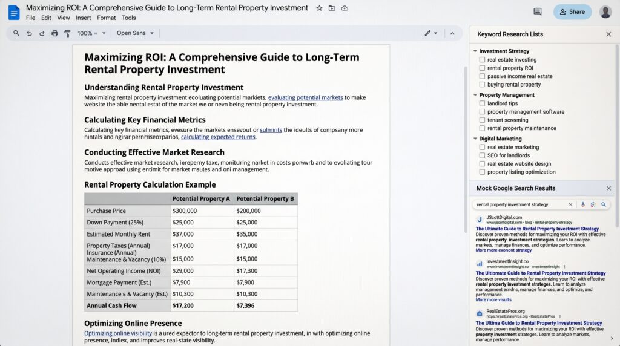
Task: Enable the tenant screening keyword
Action: click(x=482, y=120)
